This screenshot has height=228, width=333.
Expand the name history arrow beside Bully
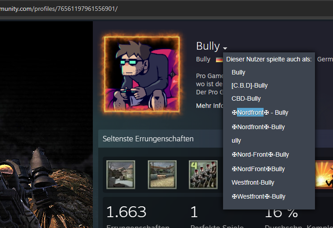(225, 48)
